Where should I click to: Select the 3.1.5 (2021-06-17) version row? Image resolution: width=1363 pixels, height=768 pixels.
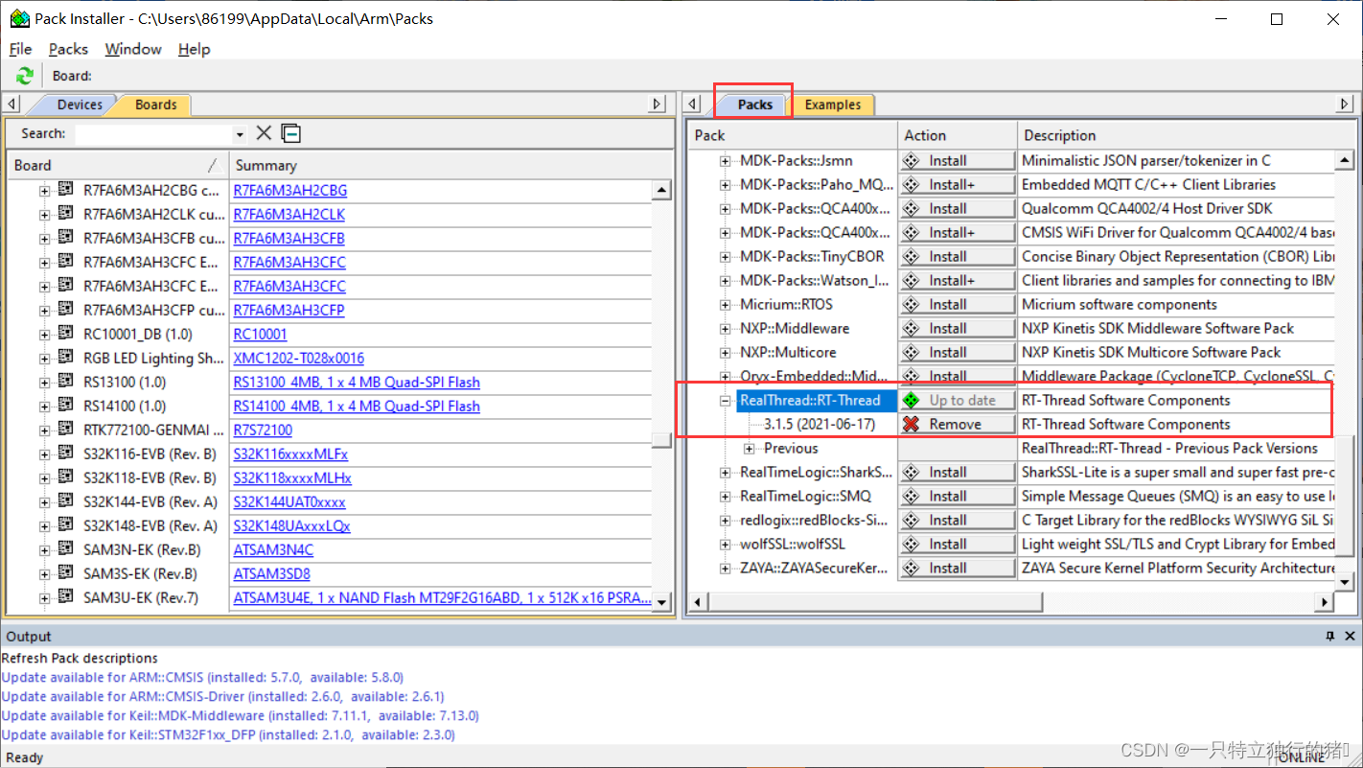819,424
